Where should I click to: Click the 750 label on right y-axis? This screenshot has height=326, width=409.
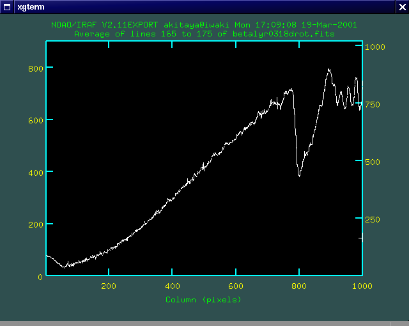[372, 104]
